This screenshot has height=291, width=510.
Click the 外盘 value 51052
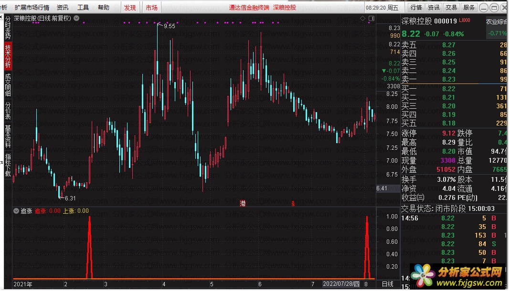[x=446, y=169]
